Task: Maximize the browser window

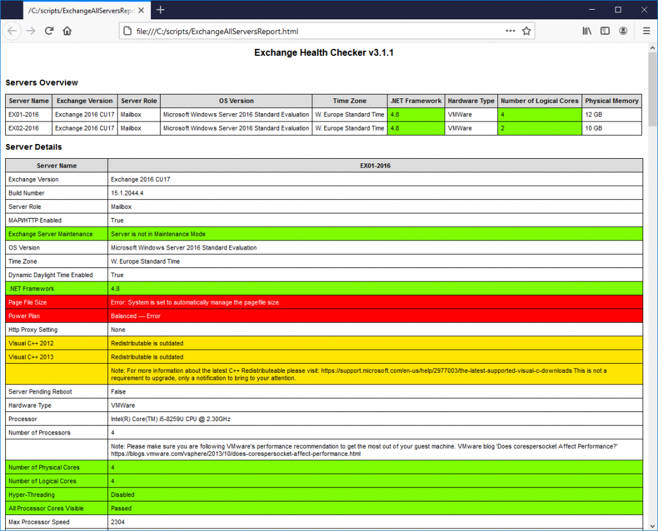Action: coord(618,10)
